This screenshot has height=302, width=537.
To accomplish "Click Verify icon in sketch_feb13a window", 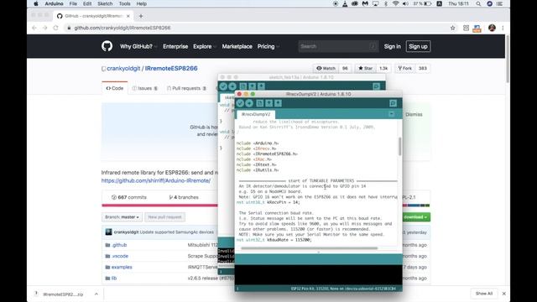I will (x=223, y=86).
